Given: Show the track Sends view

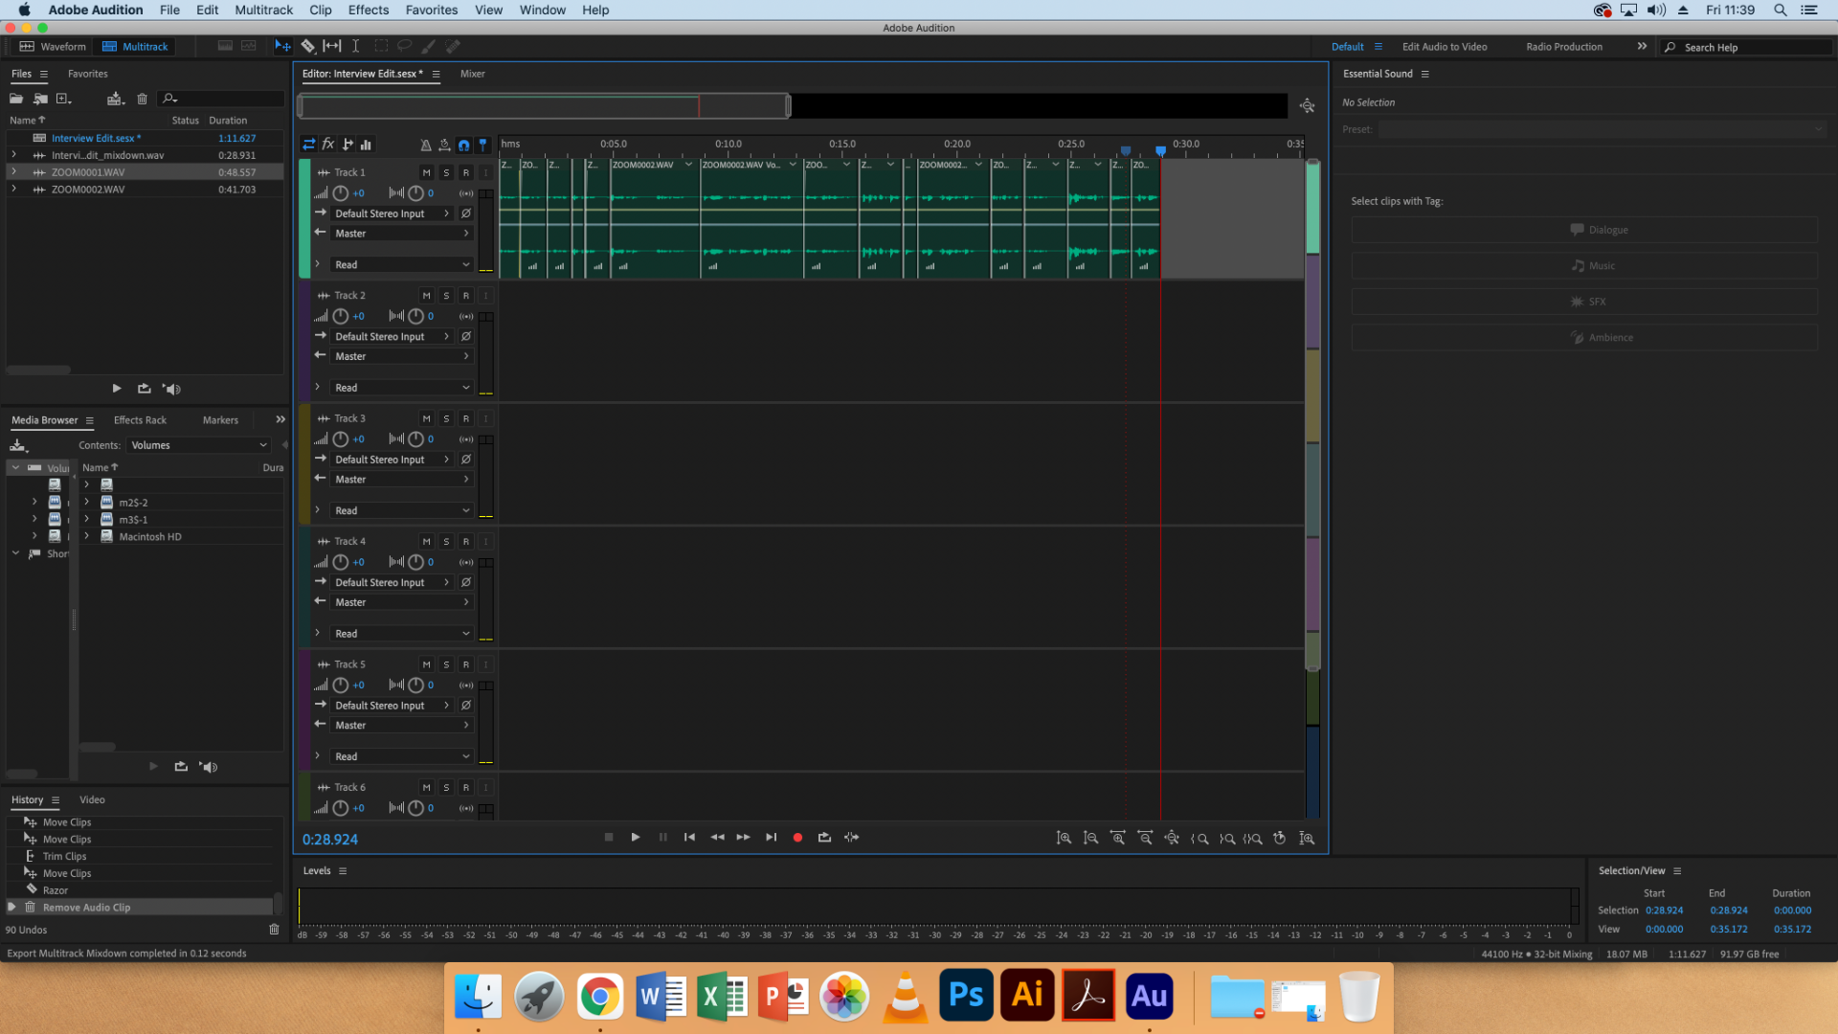Looking at the screenshot, I should coord(347,145).
